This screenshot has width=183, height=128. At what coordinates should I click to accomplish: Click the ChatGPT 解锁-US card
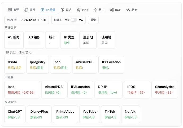(x=15, y=114)
